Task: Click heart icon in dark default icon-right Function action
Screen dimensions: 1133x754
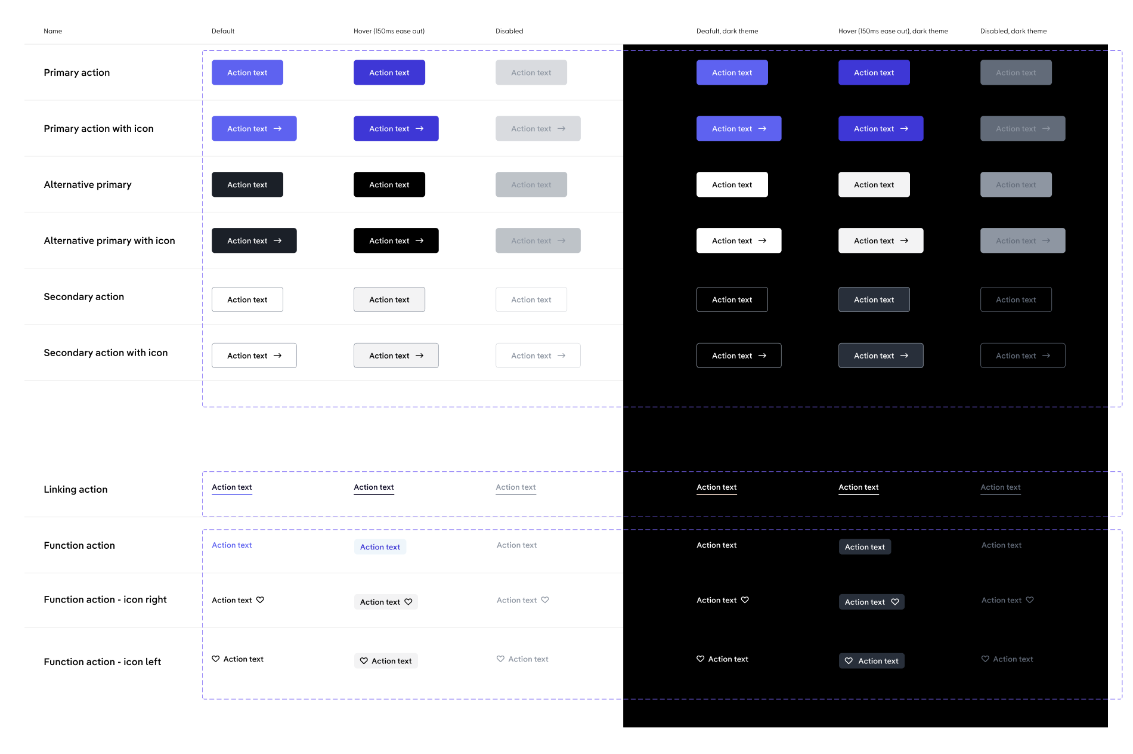Action: coord(745,600)
